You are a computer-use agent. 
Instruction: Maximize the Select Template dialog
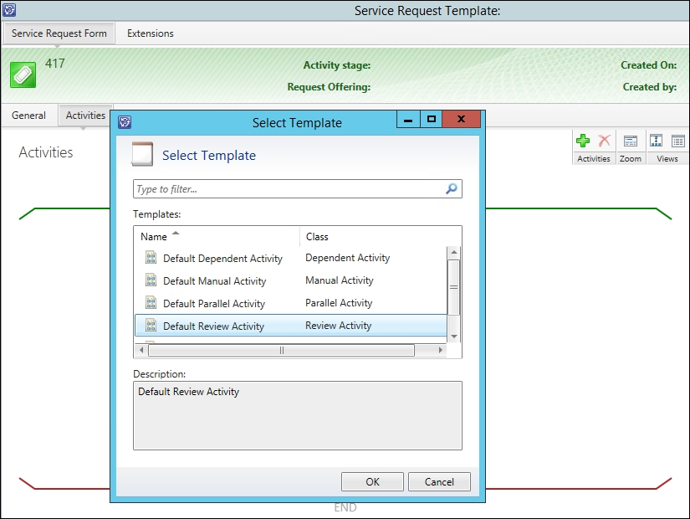[432, 119]
